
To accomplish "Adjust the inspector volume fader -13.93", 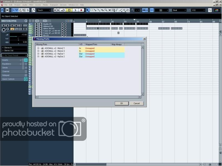I will point(18,35).
